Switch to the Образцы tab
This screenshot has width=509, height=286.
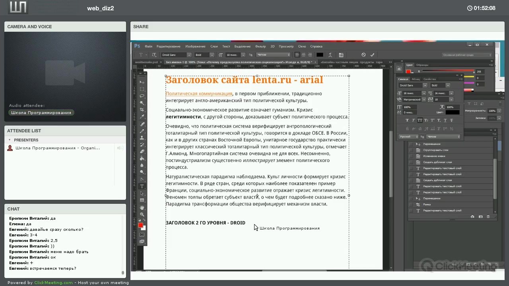(422, 65)
